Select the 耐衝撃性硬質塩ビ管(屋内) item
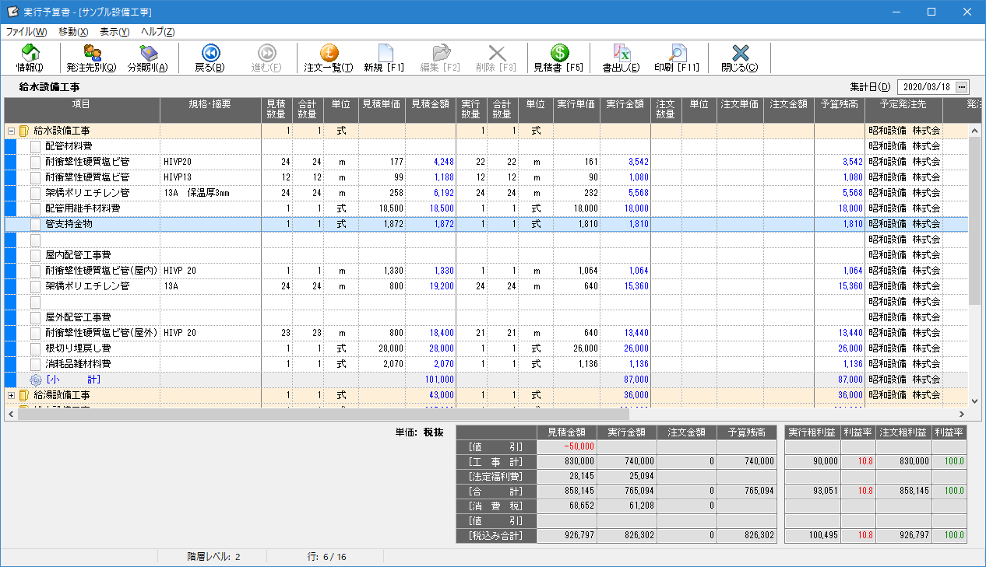This screenshot has height=567, width=986. (x=101, y=271)
